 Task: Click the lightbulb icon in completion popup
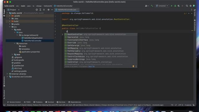[133, 66]
